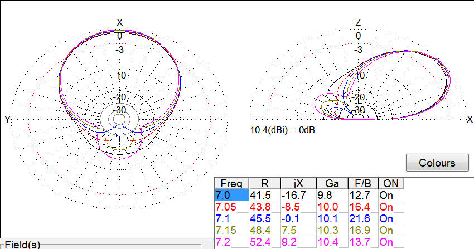Select the 7.05 frequency cell

click(x=231, y=207)
